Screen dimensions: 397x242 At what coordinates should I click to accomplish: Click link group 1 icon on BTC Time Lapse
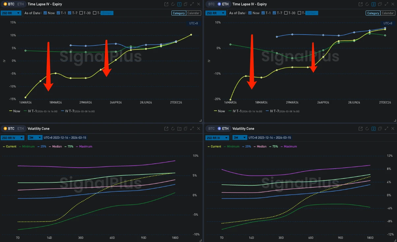tap(179, 4)
